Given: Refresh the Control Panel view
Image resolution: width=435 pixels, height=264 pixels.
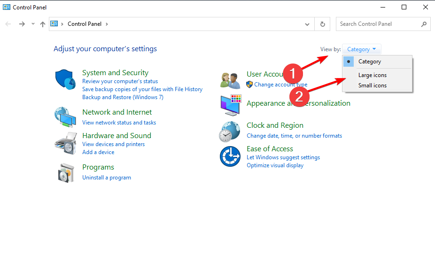Looking at the screenshot, I should click(323, 24).
